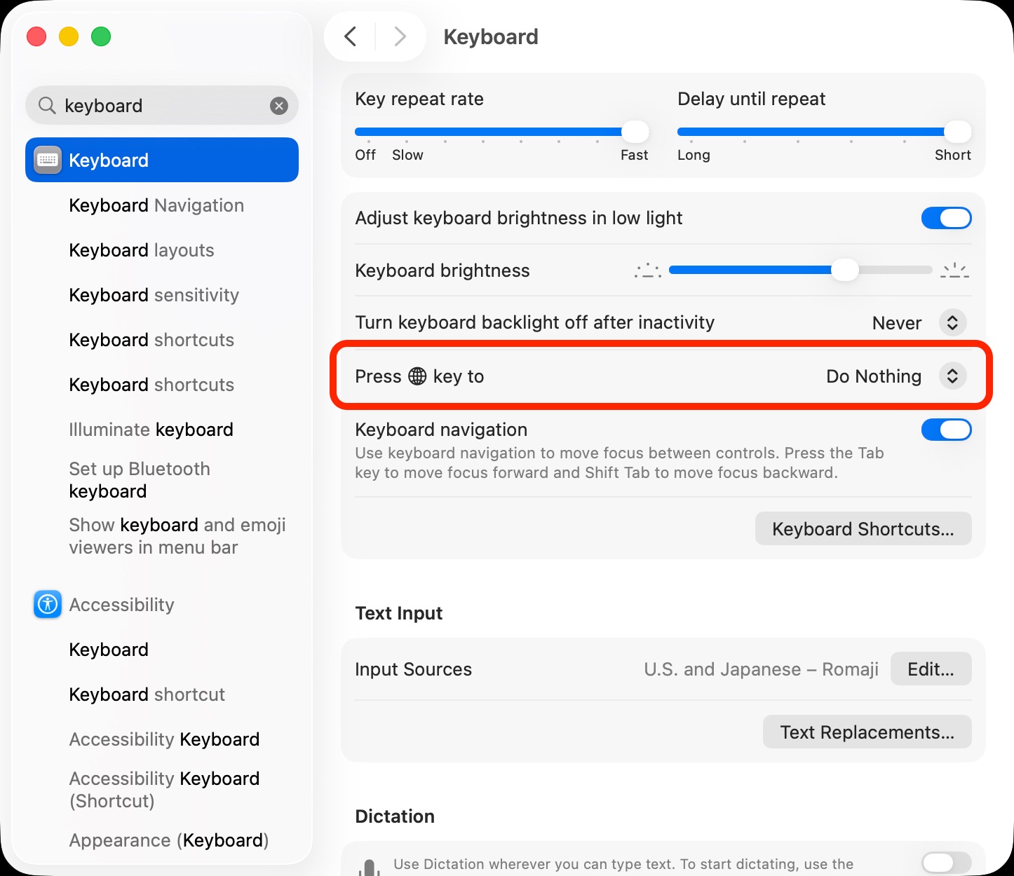Click the high keyboard brightness icon
The width and height of the screenshot is (1014, 876).
[x=954, y=271]
